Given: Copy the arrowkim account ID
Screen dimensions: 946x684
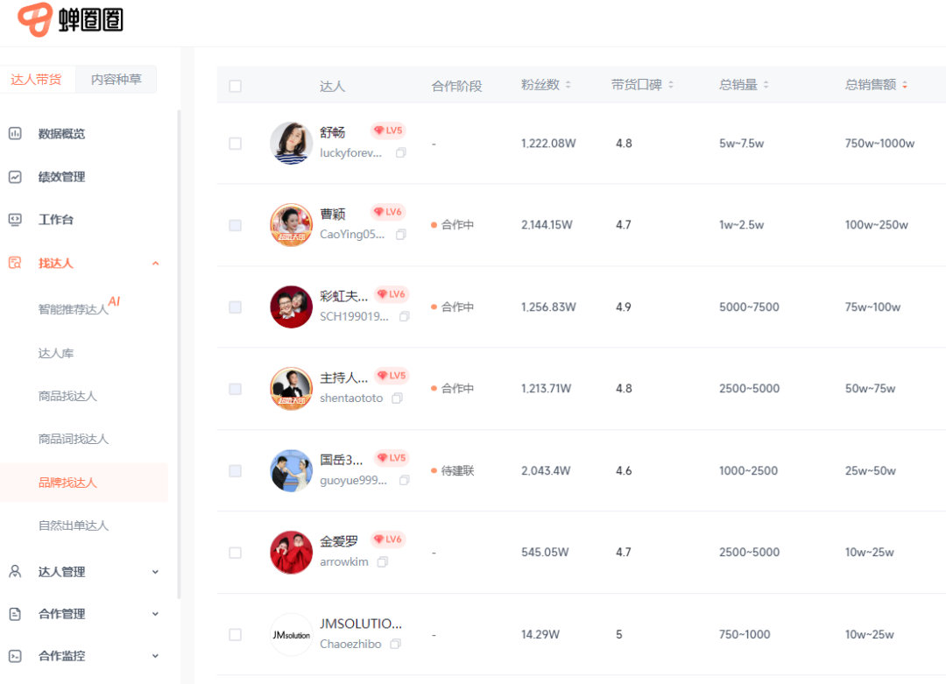Looking at the screenshot, I should coord(383,562).
